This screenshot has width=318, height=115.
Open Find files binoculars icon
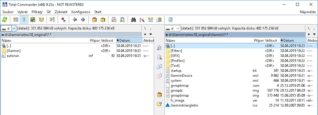(134, 20)
